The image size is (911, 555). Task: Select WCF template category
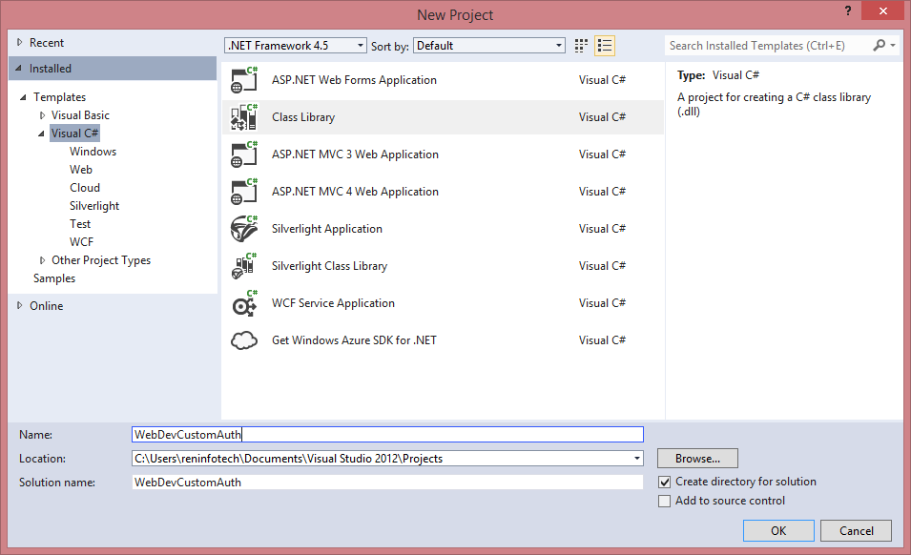[x=81, y=242]
